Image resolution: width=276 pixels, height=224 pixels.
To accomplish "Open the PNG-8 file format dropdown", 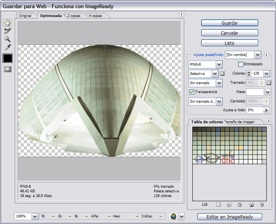I will click(219, 64).
